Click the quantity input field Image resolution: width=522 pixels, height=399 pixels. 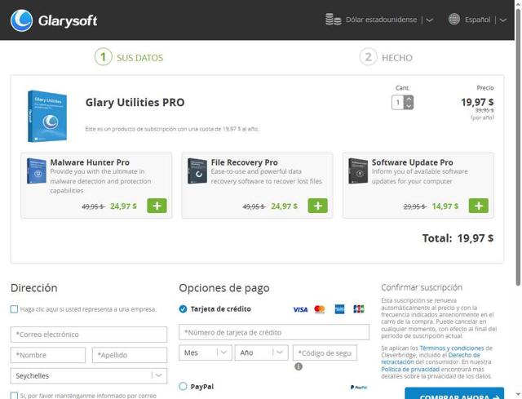pyautogui.click(x=398, y=103)
